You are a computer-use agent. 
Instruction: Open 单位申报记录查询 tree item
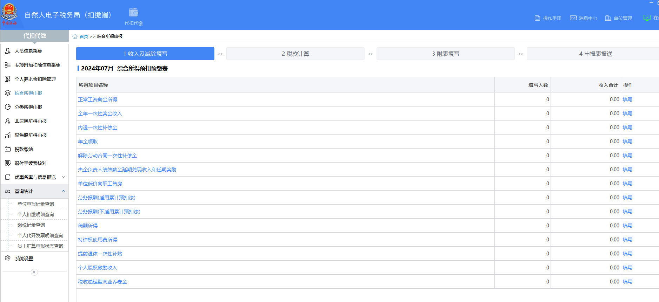36,204
